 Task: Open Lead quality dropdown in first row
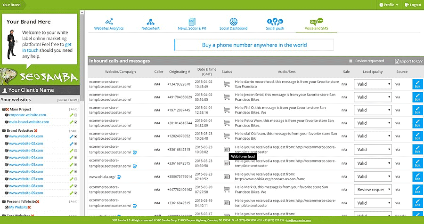[373, 84]
